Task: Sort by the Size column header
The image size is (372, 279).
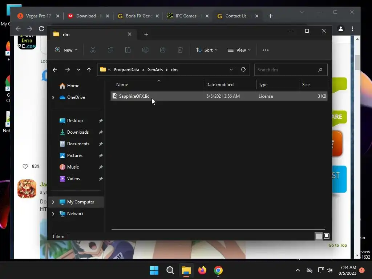Action: (314, 84)
